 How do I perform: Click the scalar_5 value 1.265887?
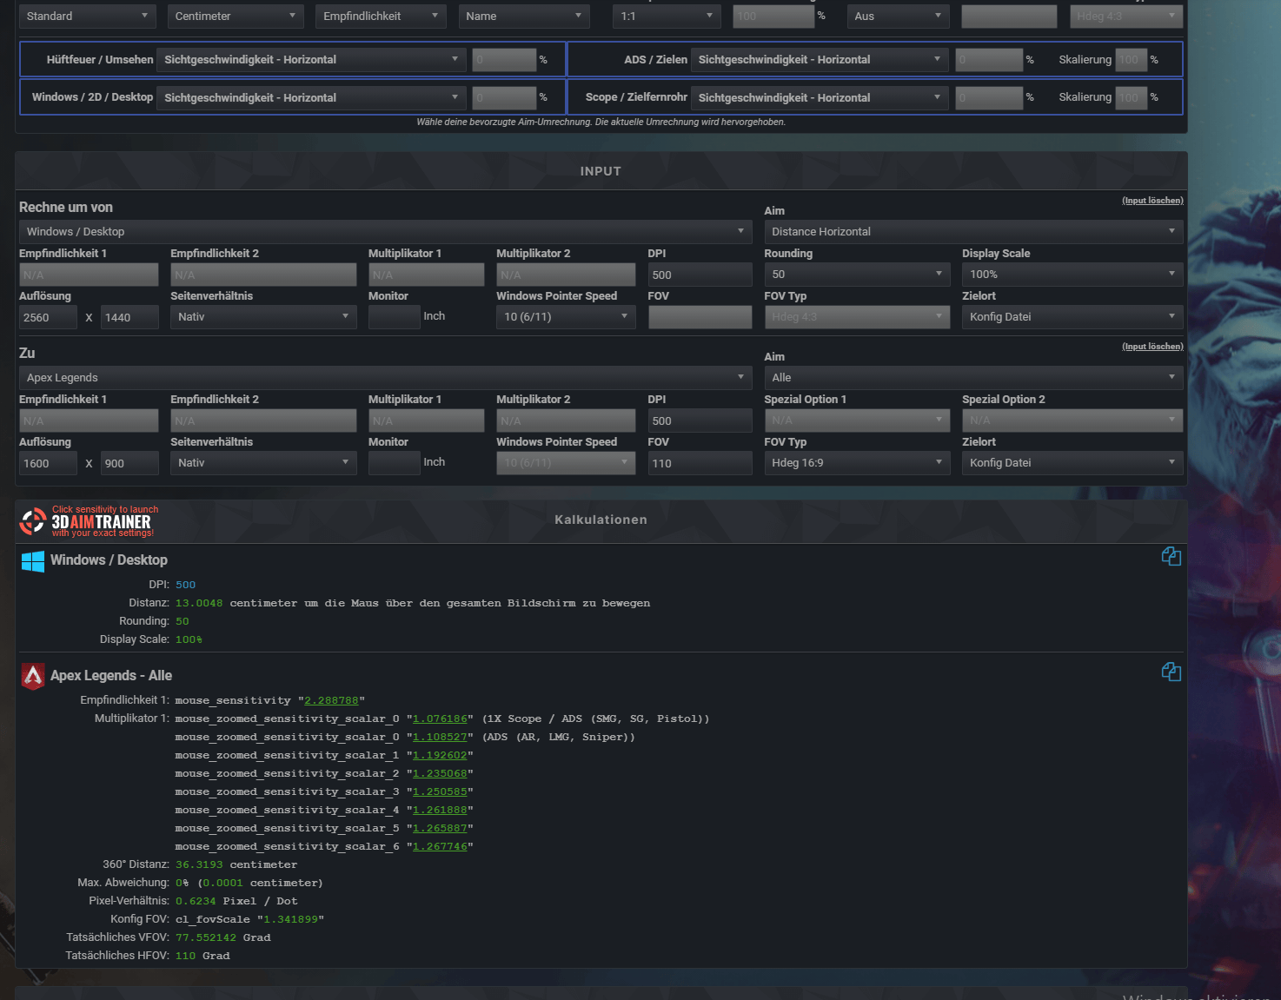point(440,828)
